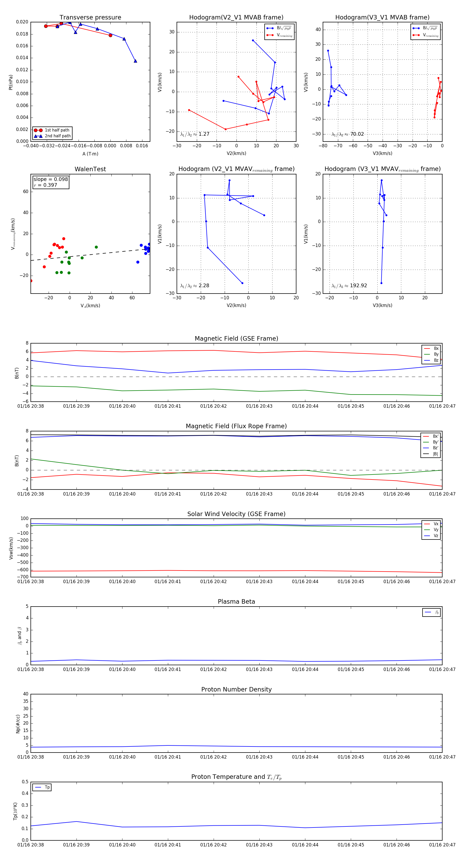
Task: Click the lowest blue triangle in Transverse pressure plot
Action: [135, 61]
